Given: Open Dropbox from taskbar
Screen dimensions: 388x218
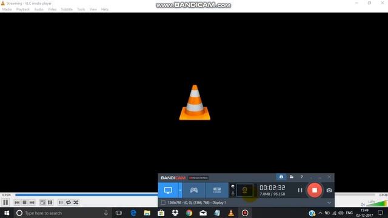Looking at the screenshot, I should click(175, 213).
